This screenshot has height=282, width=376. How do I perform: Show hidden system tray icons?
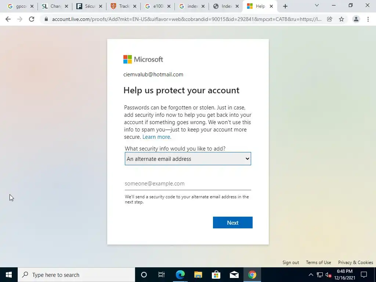(x=311, y=275)
